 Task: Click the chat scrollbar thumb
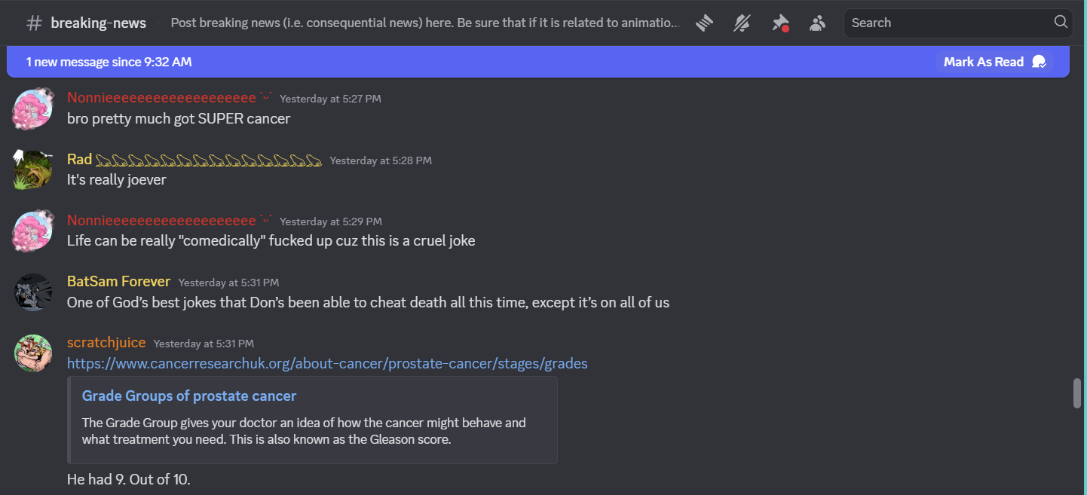[1077, 393]
